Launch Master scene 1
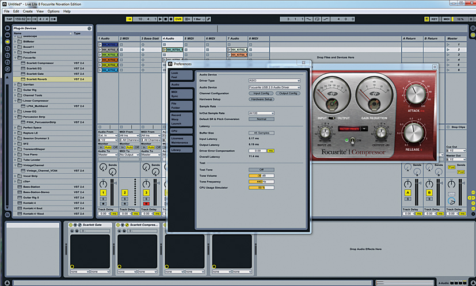The width and height of the screenshot is (476, 286). [x=448, y=44]
